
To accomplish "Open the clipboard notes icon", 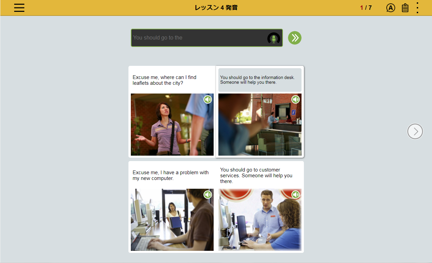I will [405, 8].
